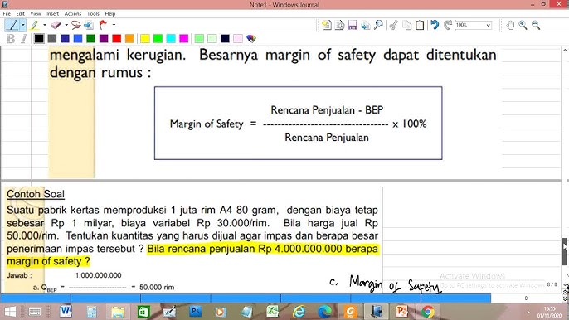
Task: Choose the pale pink swatch
Action: pyautogui.click(x=238, y=38)
